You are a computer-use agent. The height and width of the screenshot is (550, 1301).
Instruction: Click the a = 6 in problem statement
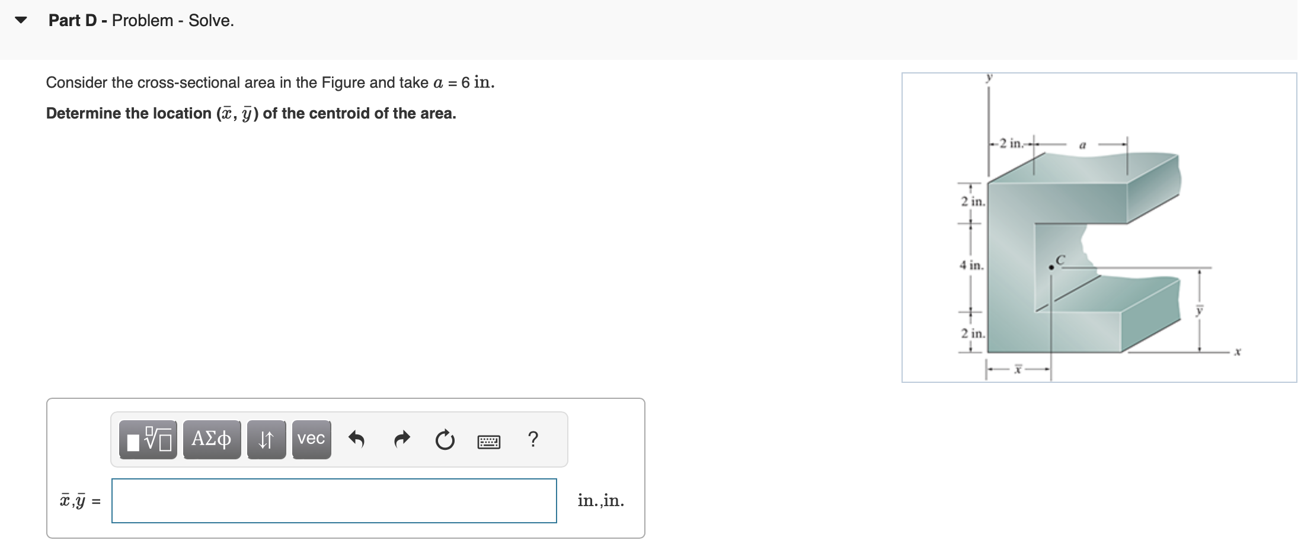point(270,82)
